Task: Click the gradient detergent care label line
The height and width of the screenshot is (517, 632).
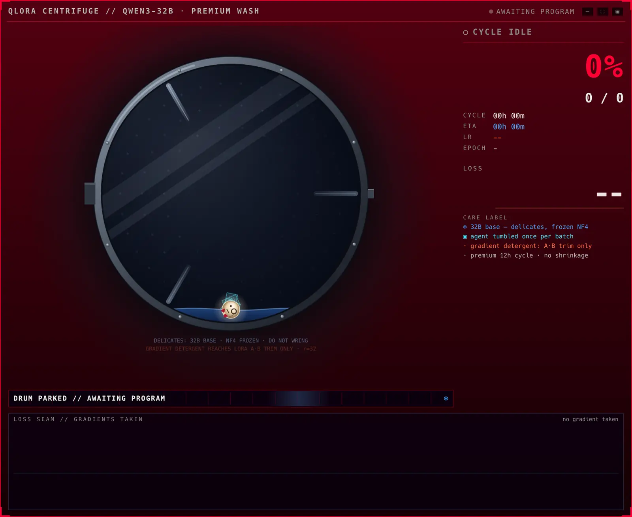Action: 527,246
